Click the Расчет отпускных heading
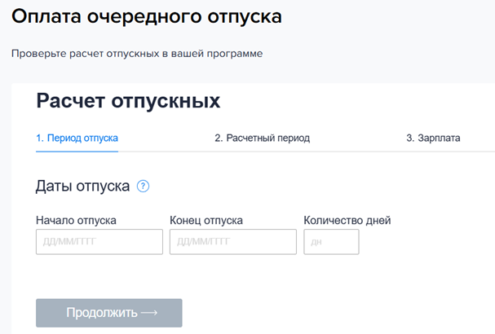 [128, 101]
